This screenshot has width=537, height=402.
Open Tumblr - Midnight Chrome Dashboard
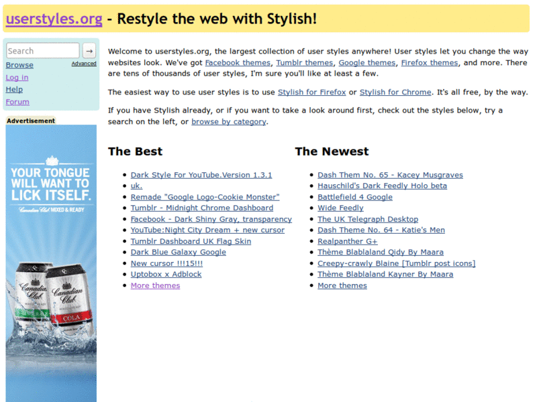click(x=202, y=208)
